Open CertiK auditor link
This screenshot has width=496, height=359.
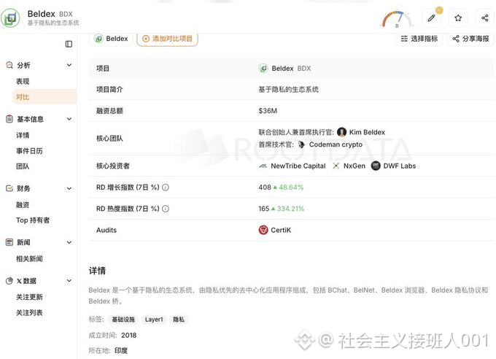pos(281,230)
